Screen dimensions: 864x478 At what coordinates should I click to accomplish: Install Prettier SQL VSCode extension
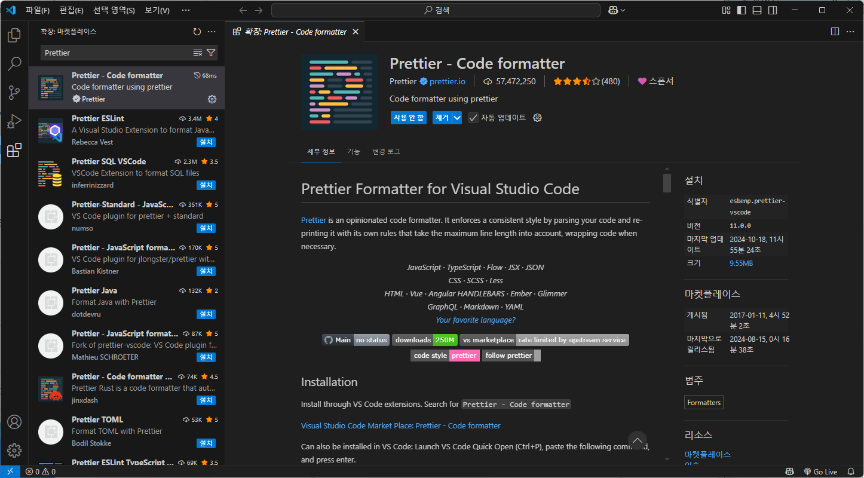pos(206,185)
